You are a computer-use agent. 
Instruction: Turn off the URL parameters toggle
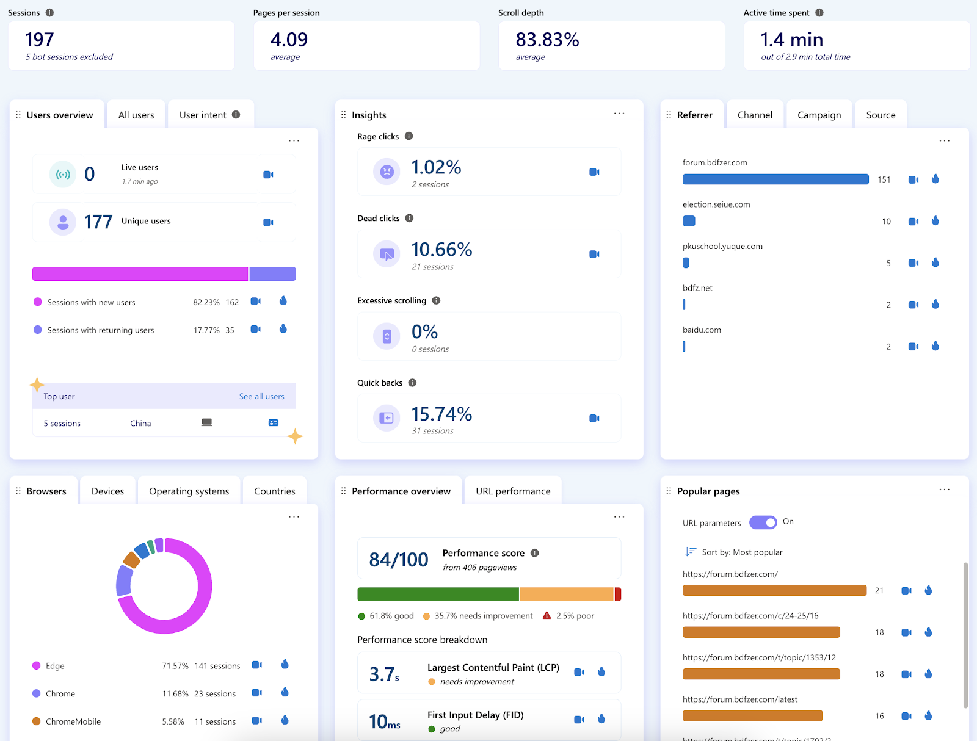pos(763,522)
